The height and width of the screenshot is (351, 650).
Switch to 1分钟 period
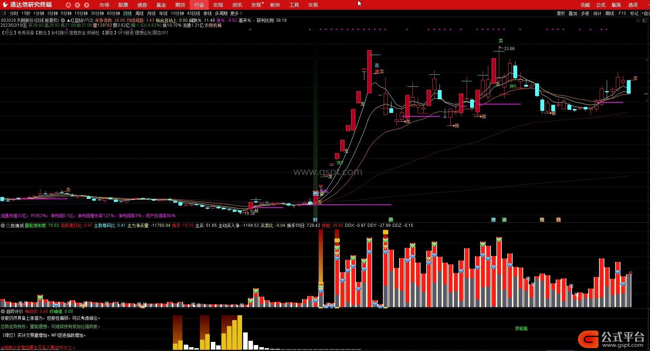39,13
